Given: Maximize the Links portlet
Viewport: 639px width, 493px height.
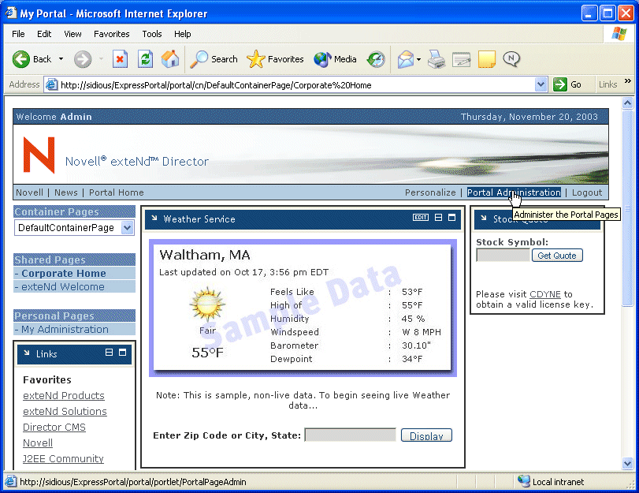Looking at the screenshot, I should click(x=122, y=353).
